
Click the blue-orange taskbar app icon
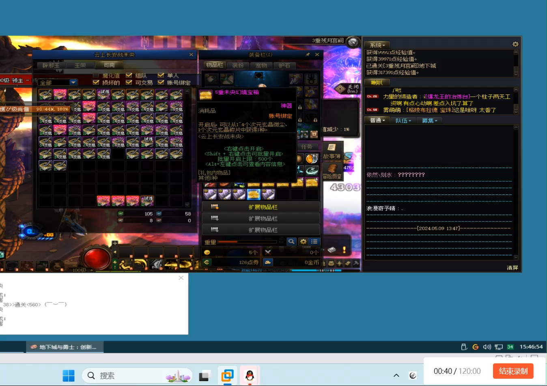coord(227,376)
